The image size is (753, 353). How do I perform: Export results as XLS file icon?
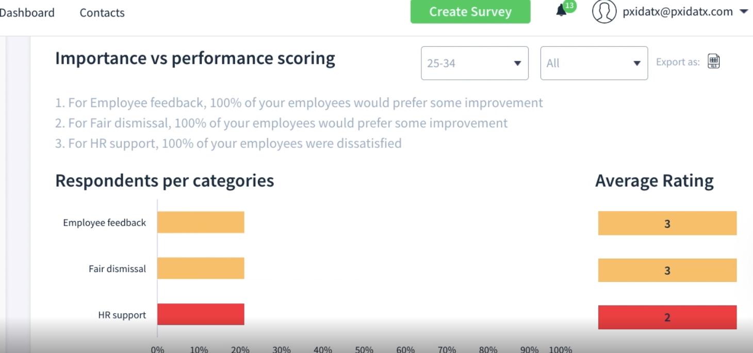coord(713,61)
